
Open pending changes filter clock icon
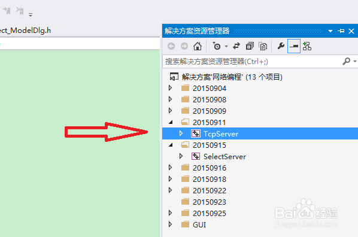(x=217, y=46)
